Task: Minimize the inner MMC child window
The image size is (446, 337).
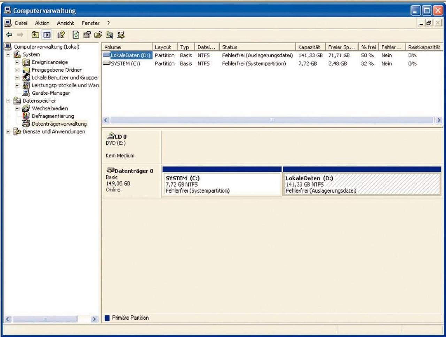Action: coord(422,23)
